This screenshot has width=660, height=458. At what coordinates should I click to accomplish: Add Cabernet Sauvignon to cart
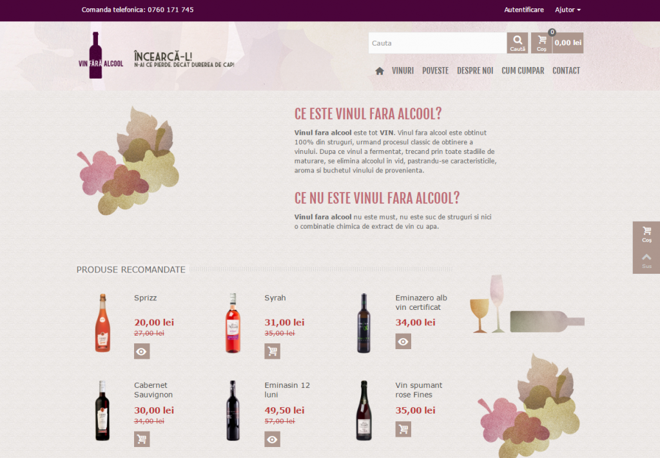coord(142,439)
